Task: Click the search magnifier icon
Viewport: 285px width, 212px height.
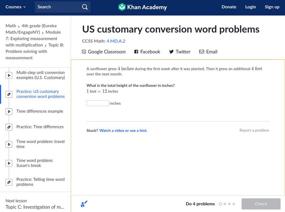Action: [x=84, y=7]
